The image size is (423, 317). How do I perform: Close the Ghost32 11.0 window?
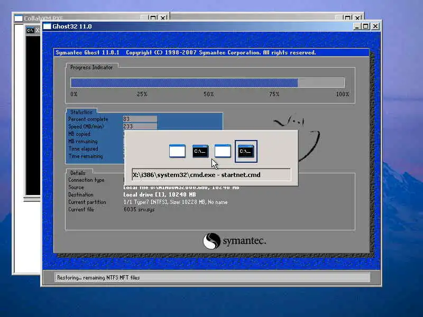click(375, 26)
